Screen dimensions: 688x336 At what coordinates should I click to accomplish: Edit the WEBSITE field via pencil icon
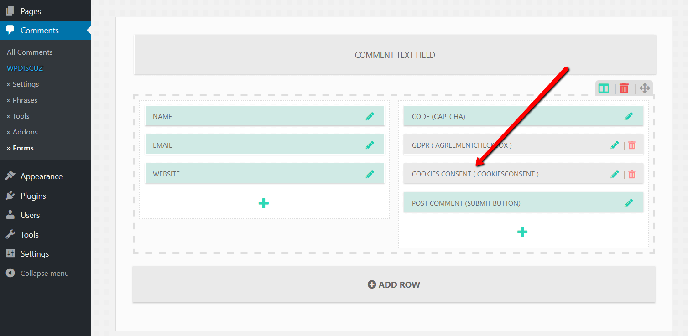370,174
